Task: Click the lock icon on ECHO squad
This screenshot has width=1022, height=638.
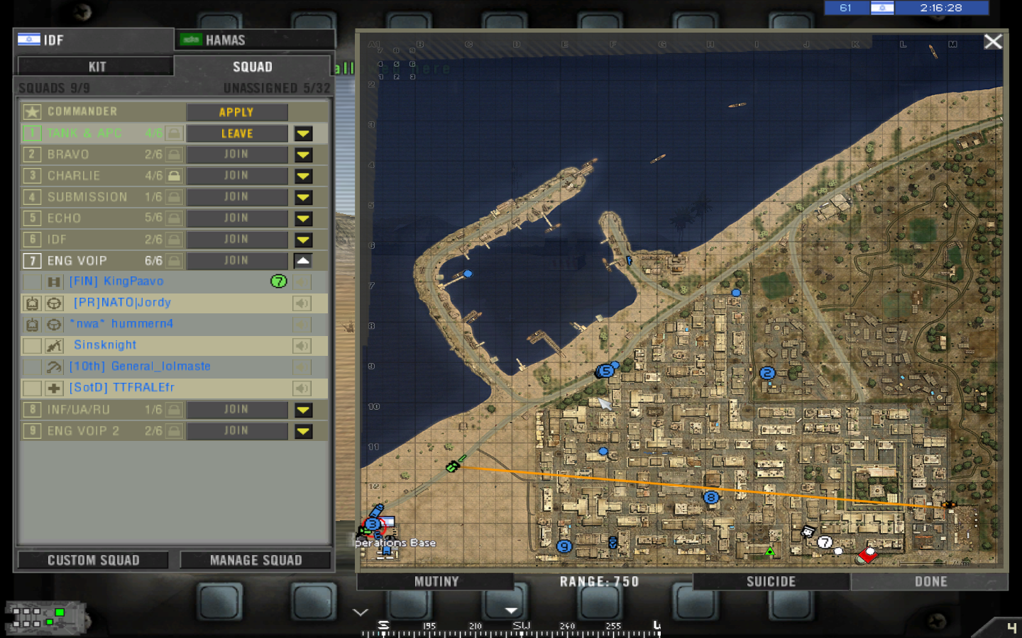Action: (174, 218)
